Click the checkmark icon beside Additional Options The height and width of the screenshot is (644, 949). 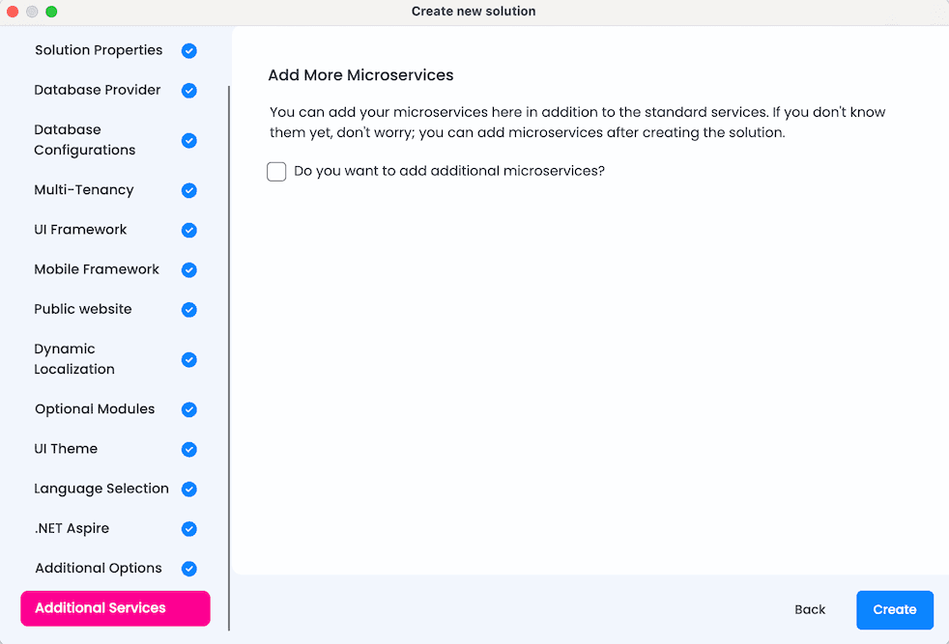(x=188, y=569)
